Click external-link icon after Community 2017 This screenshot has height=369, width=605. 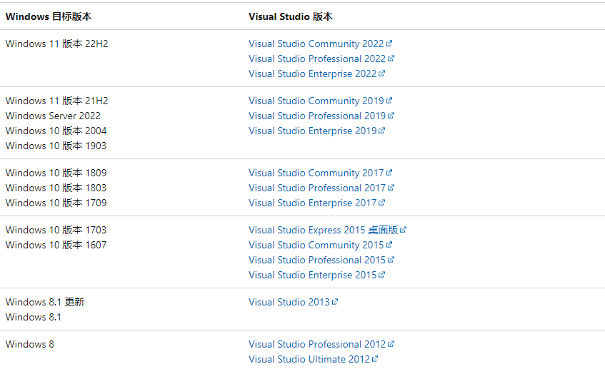(389, 172)
